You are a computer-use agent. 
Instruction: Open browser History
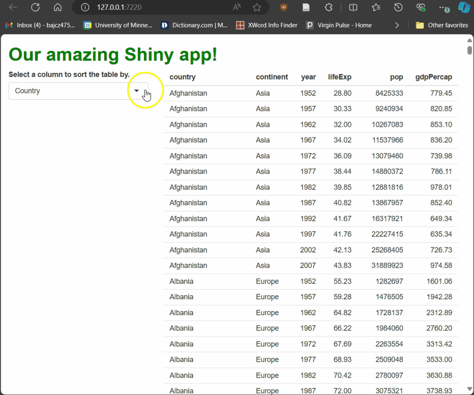[398, 8]
